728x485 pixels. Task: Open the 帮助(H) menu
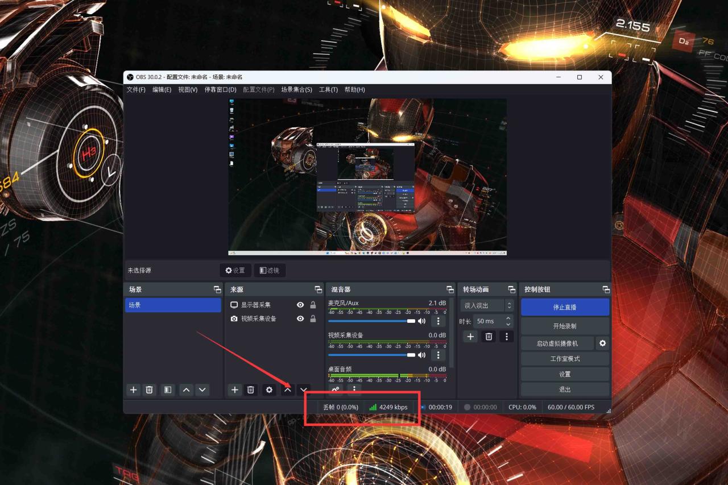point(355,90)
